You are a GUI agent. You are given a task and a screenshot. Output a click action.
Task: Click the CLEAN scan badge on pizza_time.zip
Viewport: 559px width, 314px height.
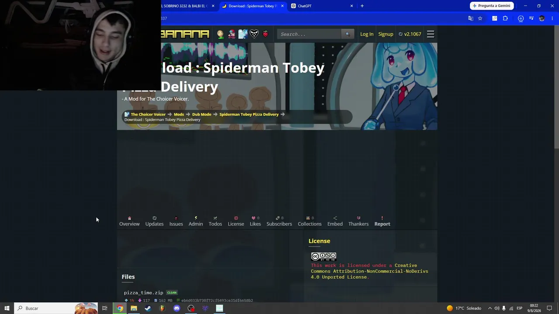[x=172, y=293]
